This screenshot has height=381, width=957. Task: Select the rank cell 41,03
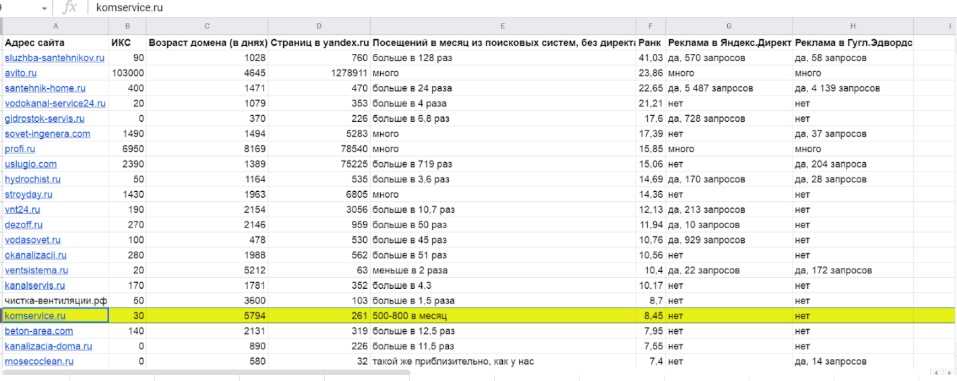click(x=651, y=58)
